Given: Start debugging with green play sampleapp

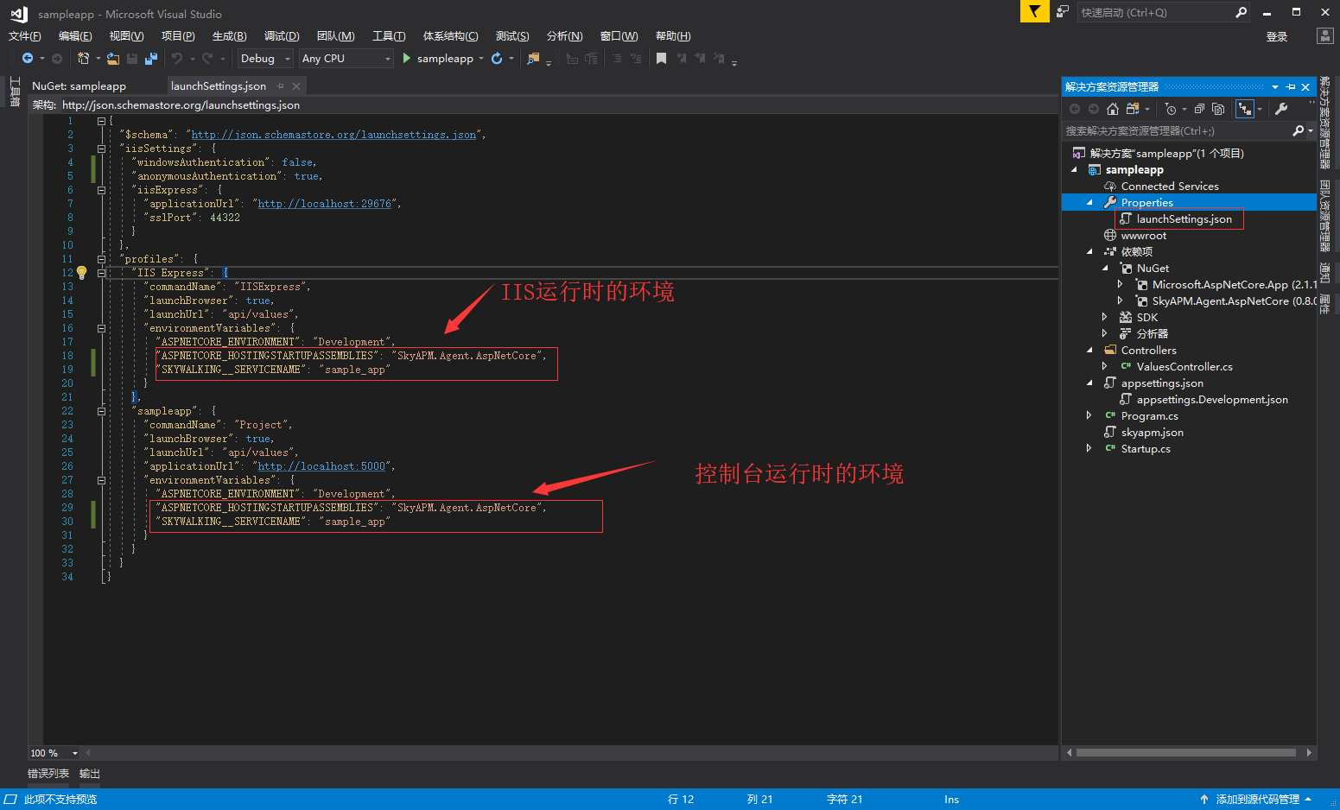Looking at the screenshot, I should 438,59.
